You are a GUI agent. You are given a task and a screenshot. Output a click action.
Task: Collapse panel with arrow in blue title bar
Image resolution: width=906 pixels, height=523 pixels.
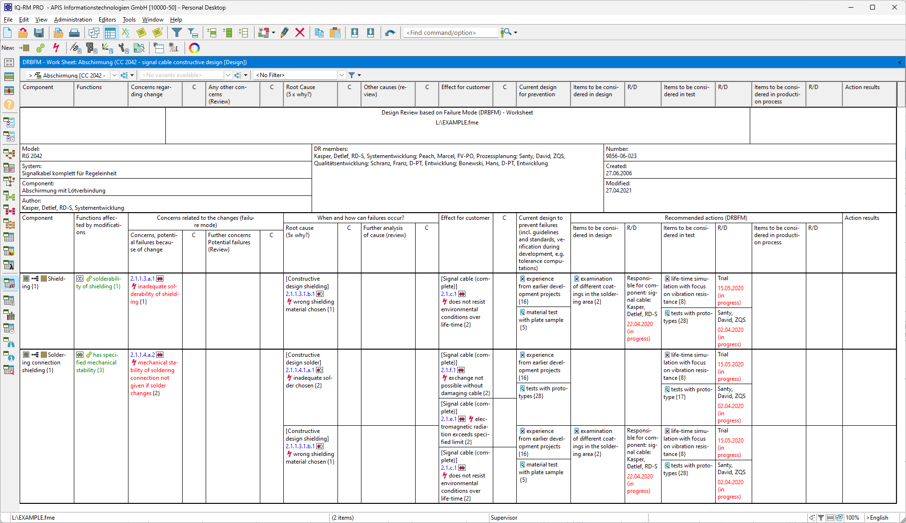(899, 62)
